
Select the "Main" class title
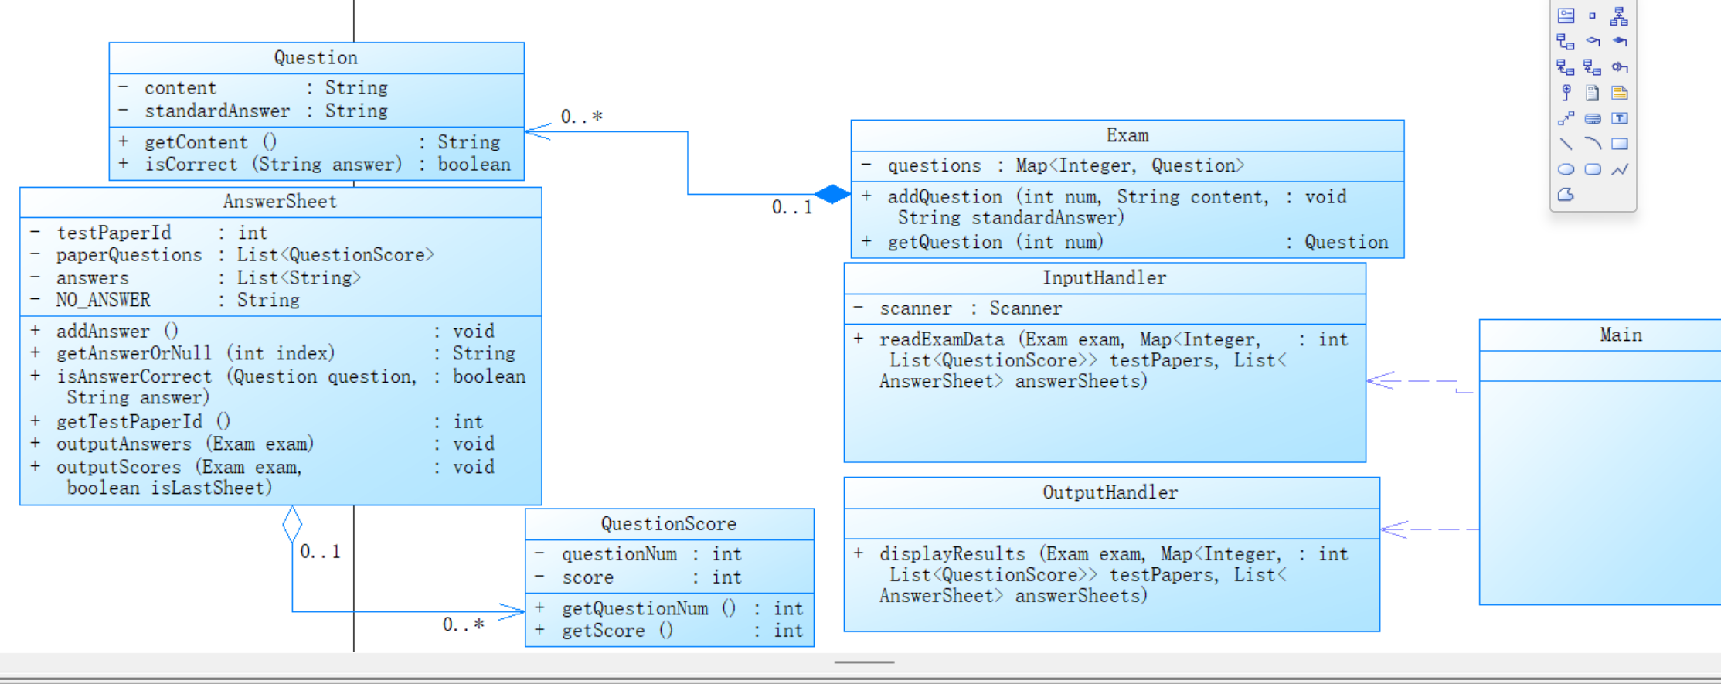coord(1621,335)
